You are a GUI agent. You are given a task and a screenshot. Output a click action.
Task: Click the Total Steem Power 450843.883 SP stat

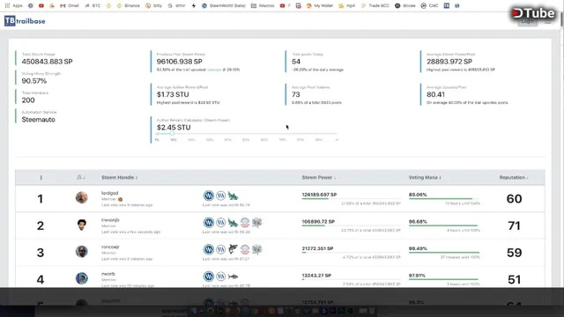(47, 62)
